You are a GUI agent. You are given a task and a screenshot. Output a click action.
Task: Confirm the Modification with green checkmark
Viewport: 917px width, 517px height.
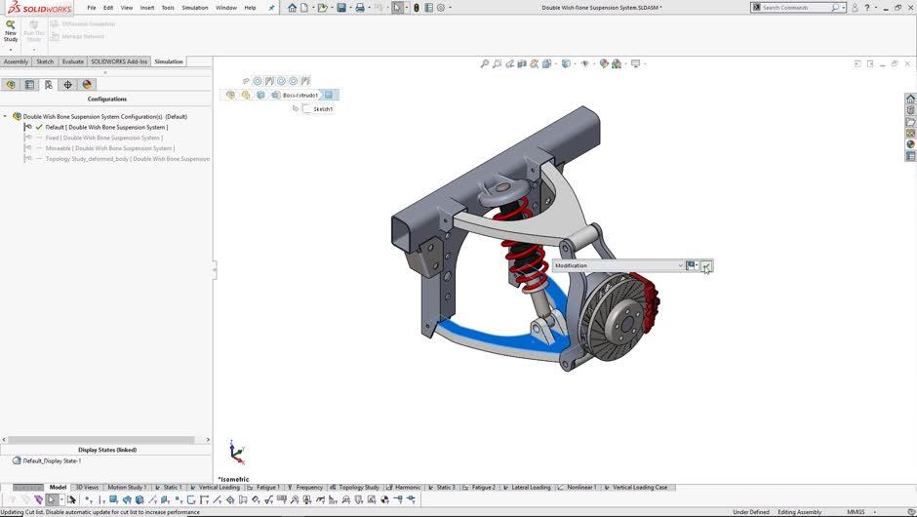point(706,265)
